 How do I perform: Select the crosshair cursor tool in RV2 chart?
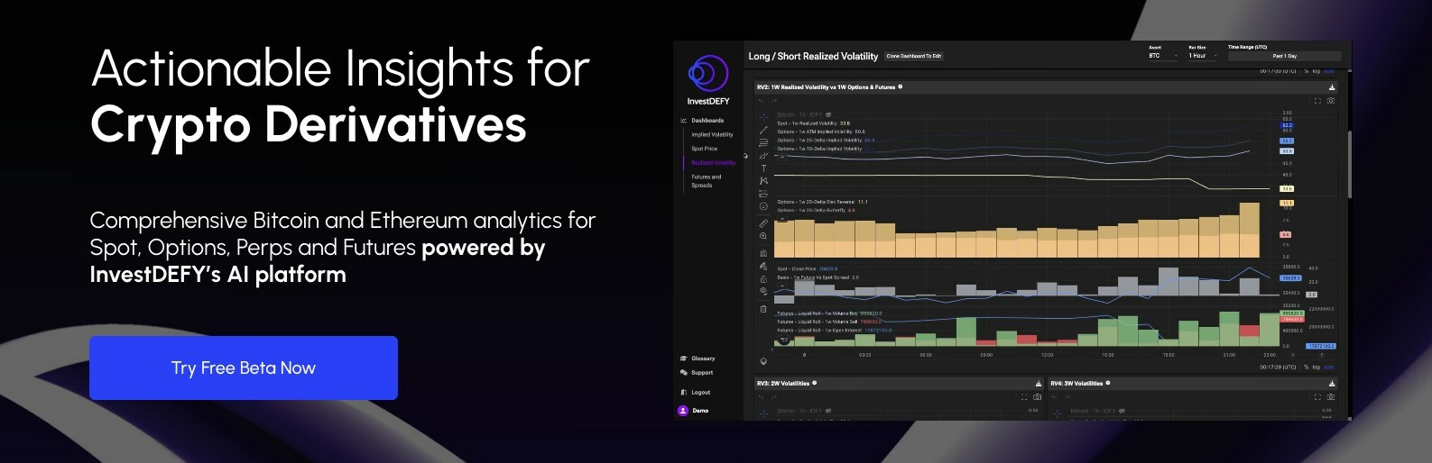coord(763,116)
